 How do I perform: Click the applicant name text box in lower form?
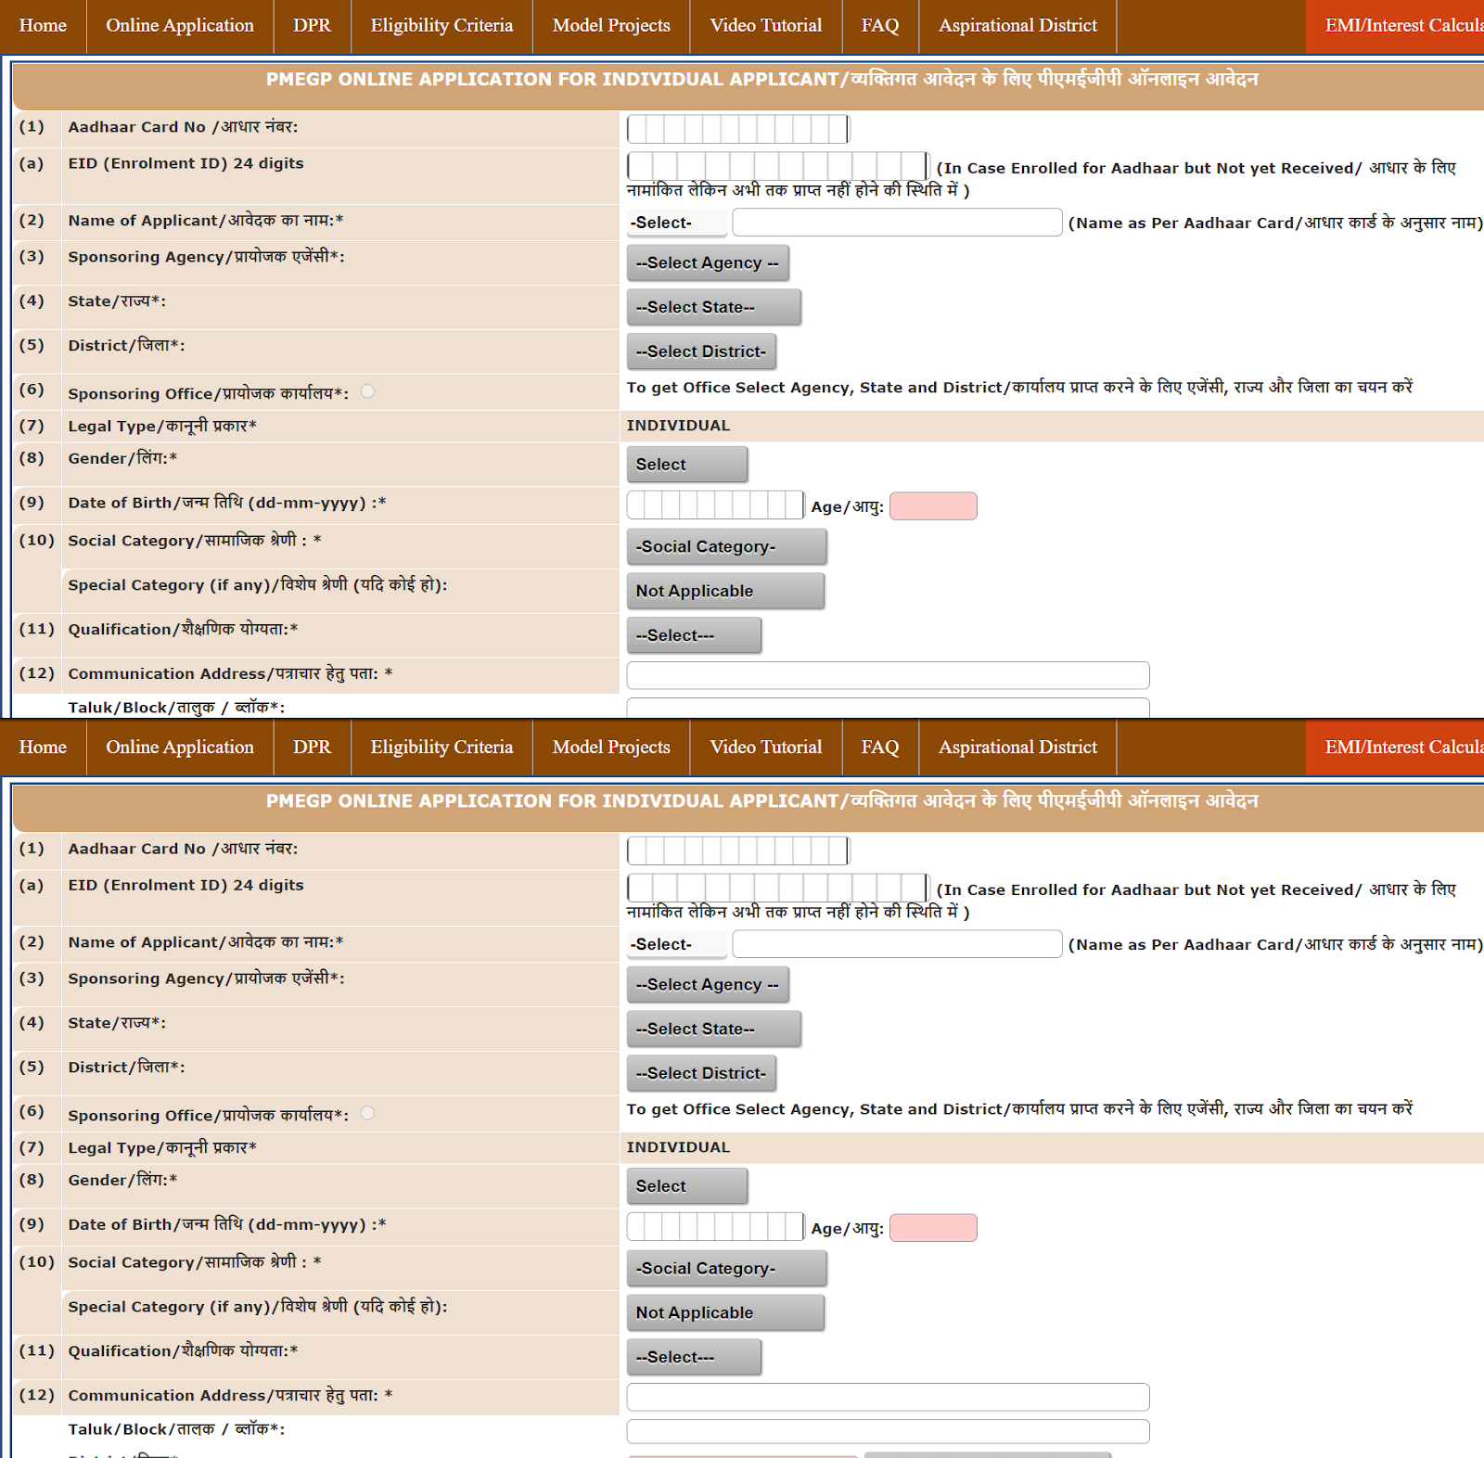point(897,944)
